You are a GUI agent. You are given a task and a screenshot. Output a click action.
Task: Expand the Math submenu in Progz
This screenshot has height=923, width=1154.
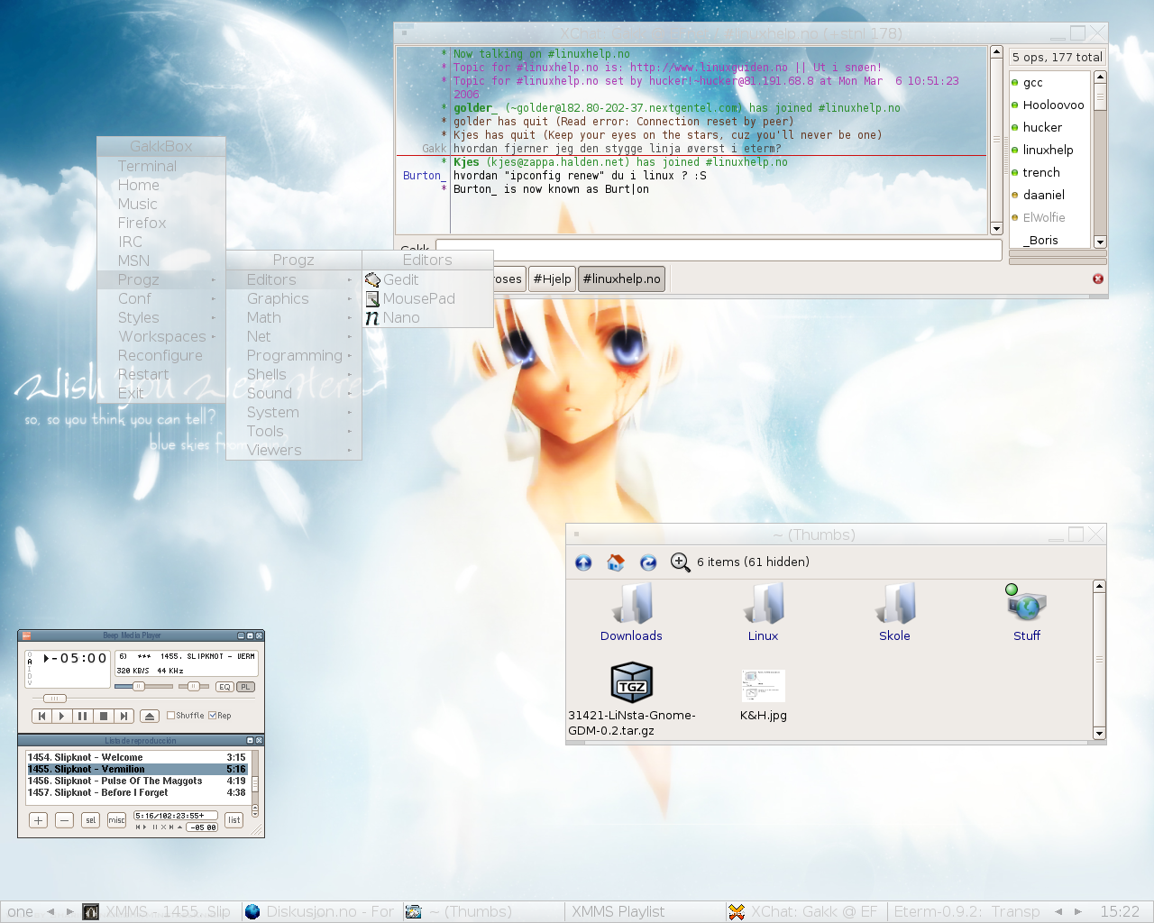[x=294, y=317]
